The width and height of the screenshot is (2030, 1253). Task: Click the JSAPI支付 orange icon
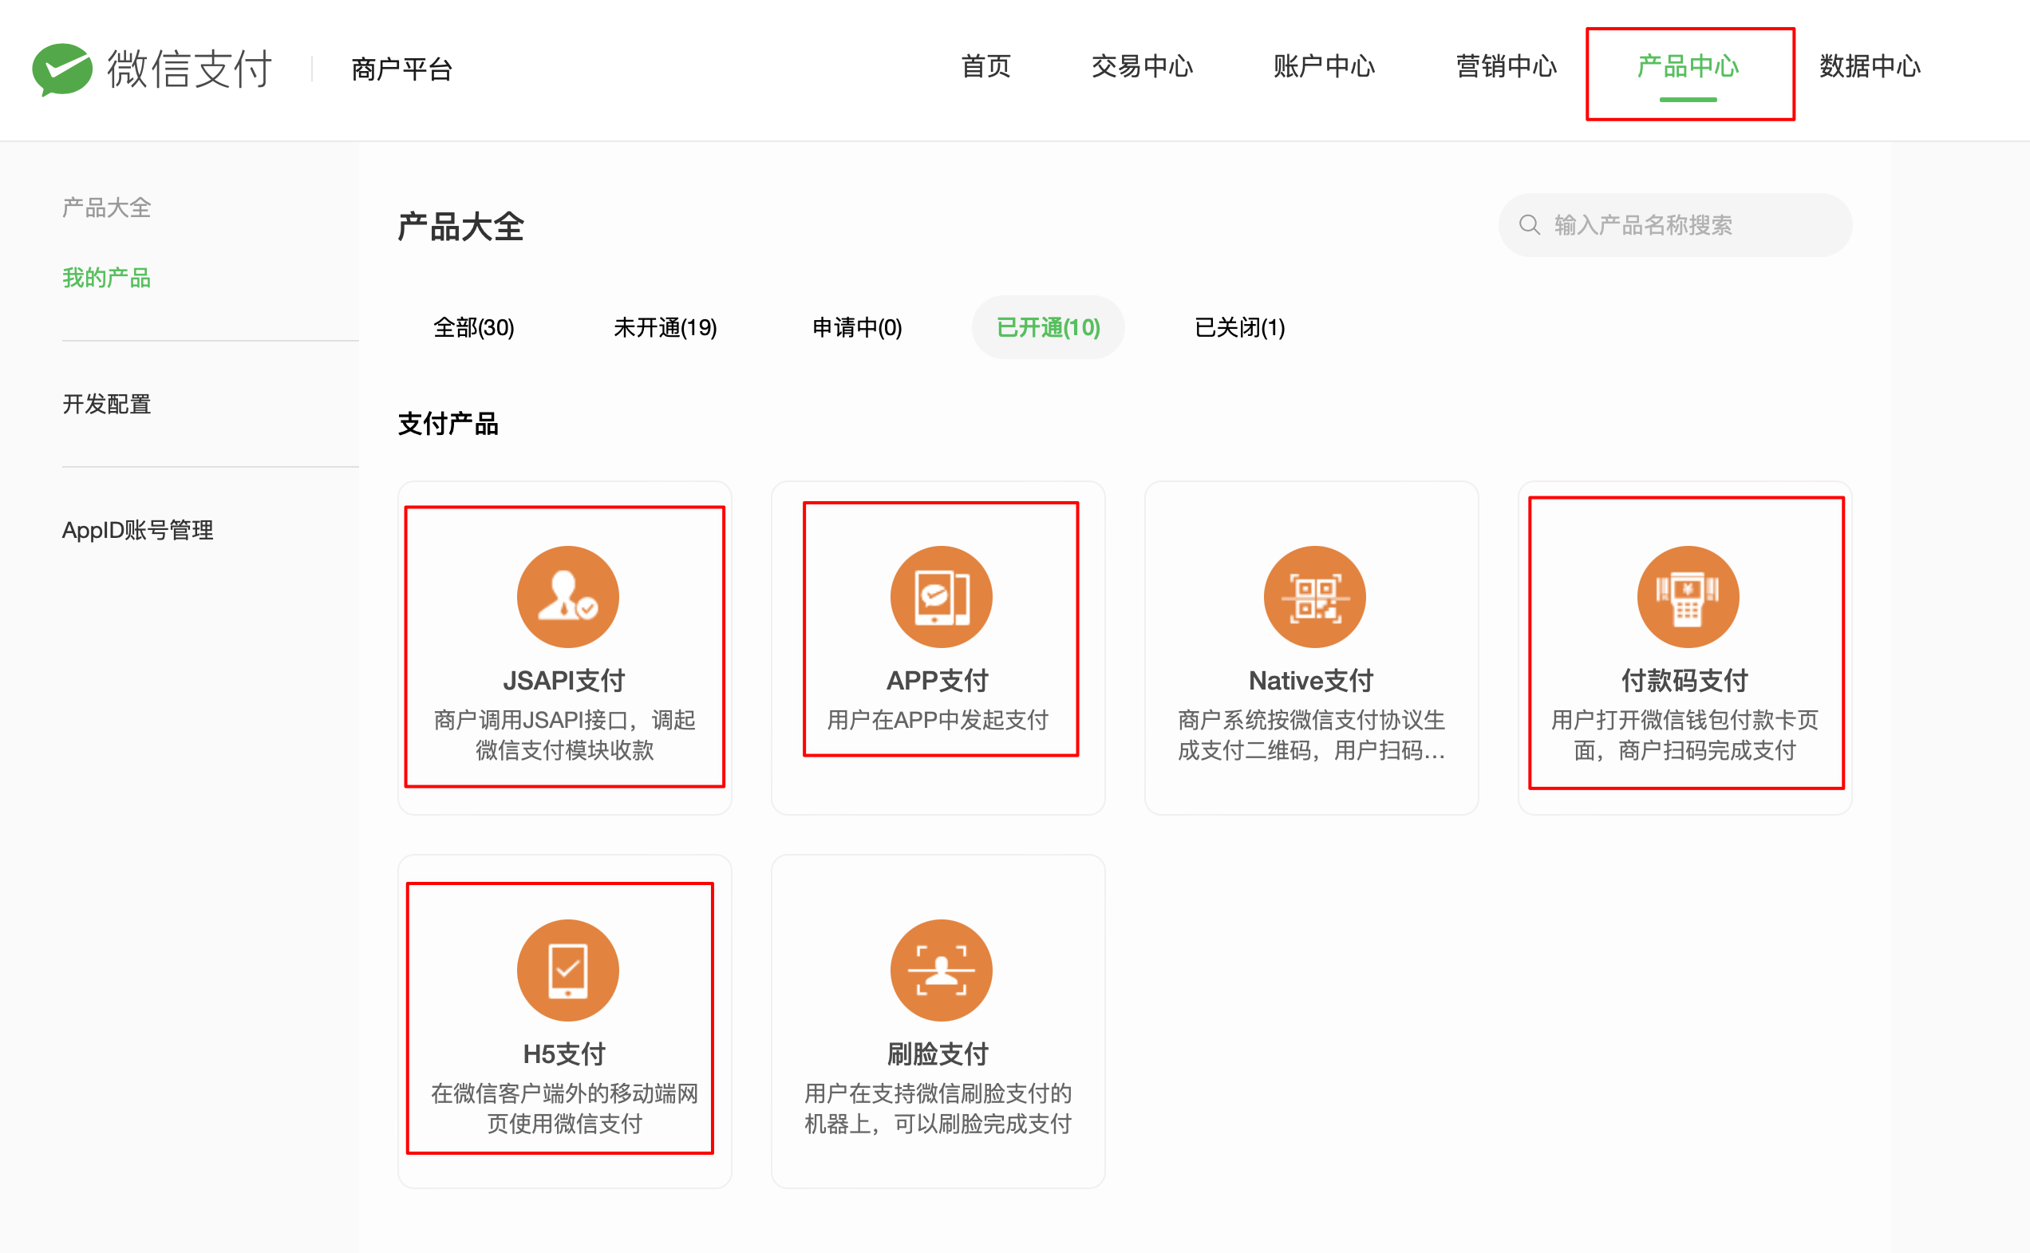[x=567, y=597]
